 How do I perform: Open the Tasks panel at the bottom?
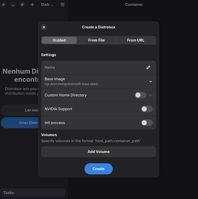(x=33, y=193)
